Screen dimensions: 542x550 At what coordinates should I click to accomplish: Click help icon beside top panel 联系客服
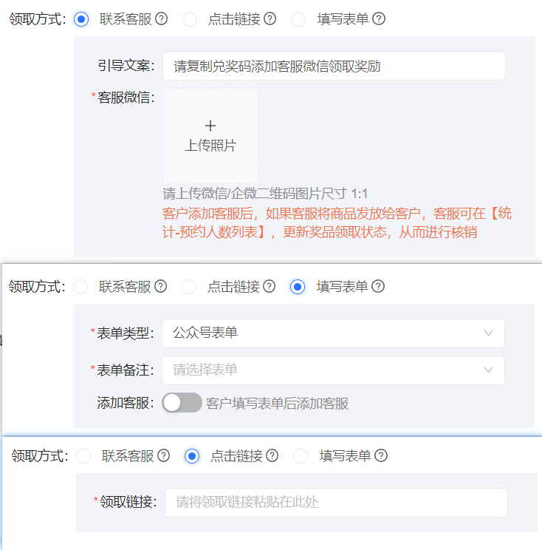161,18
